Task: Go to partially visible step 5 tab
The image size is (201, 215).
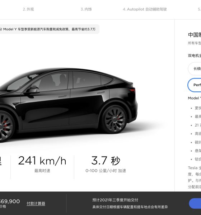Action: 199,9
